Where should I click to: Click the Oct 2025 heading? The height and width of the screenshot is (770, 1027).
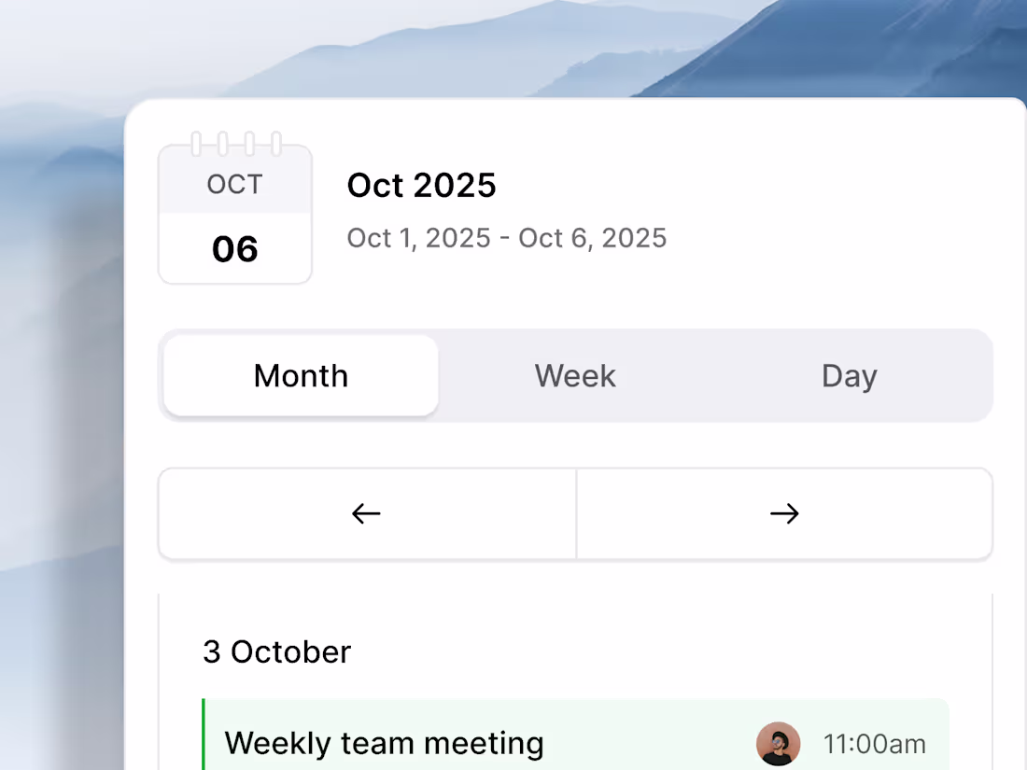[421, 185]
